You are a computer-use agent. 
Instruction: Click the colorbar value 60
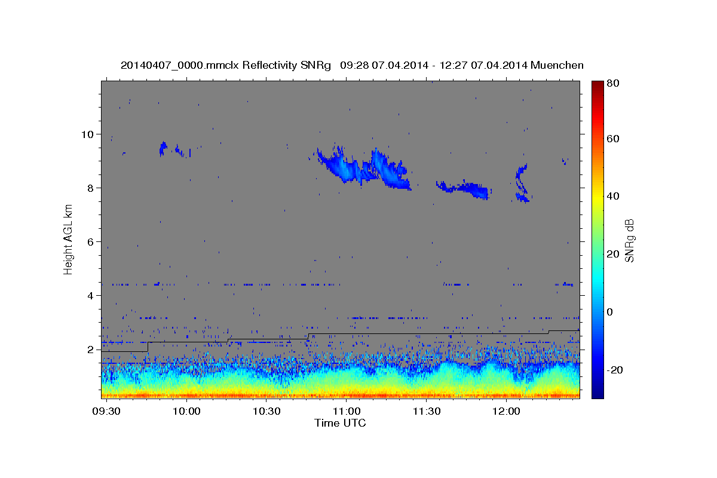click(x=614, y=139)
